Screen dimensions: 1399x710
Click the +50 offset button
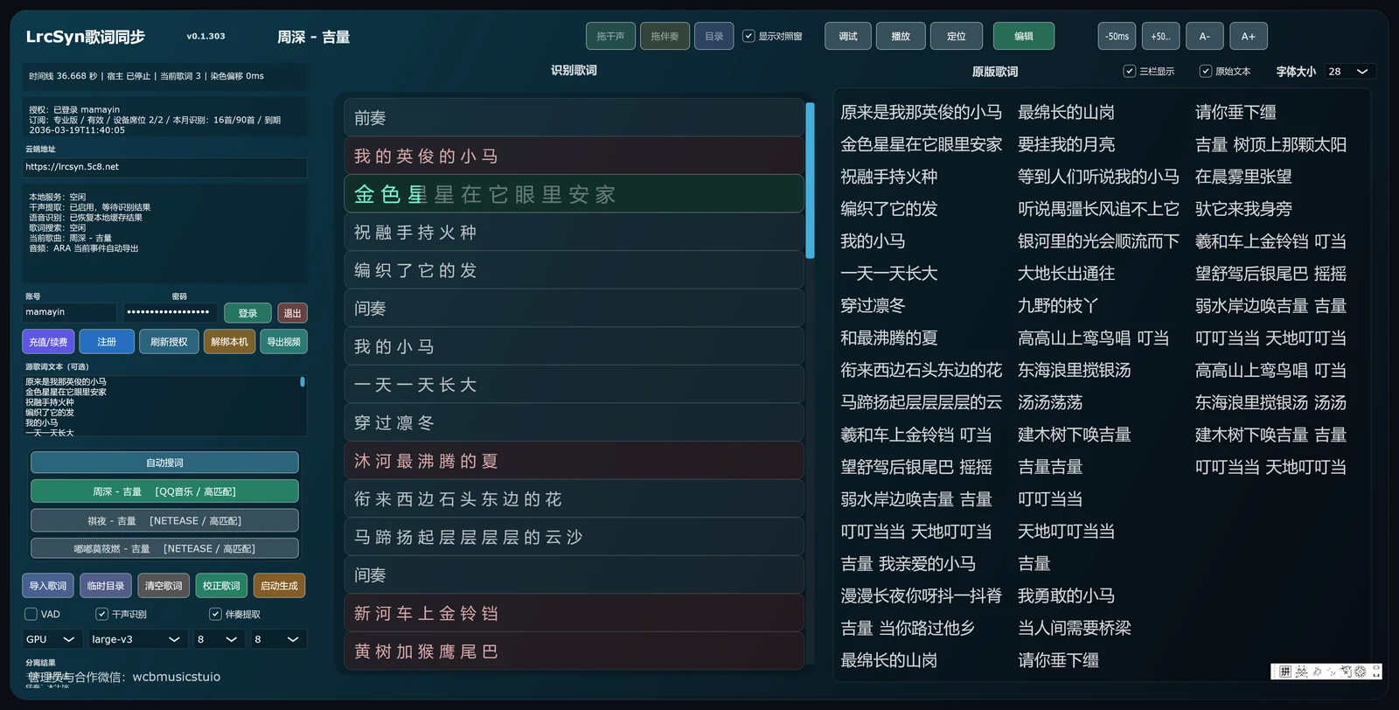[x=1160, y=36]
